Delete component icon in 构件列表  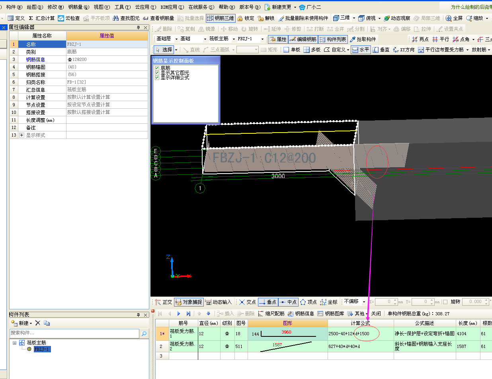click(38, 323)
